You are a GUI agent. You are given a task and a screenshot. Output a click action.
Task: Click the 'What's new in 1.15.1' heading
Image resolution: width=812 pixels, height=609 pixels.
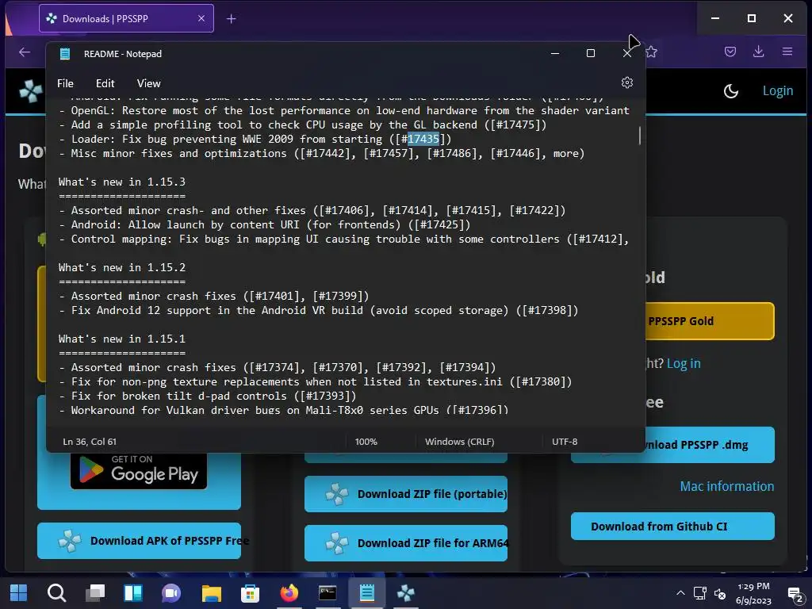(x=121, y=339)
